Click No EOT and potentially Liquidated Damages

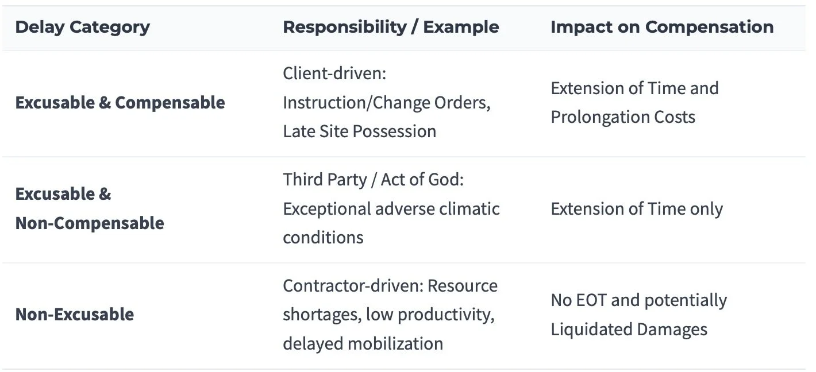coord(638,315)
